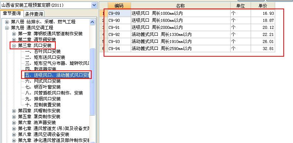The height and width of the screenshot is (143, 293).
Task: Open 三、矩形空气分布器 section
Action: (x=57, y=63)
